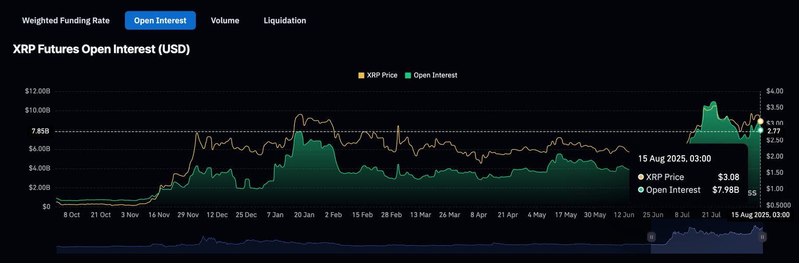This screenshot has height=263, width=799.
Task: Click the yellow dot in the tooltip
Action: click(x=641, y=177)
